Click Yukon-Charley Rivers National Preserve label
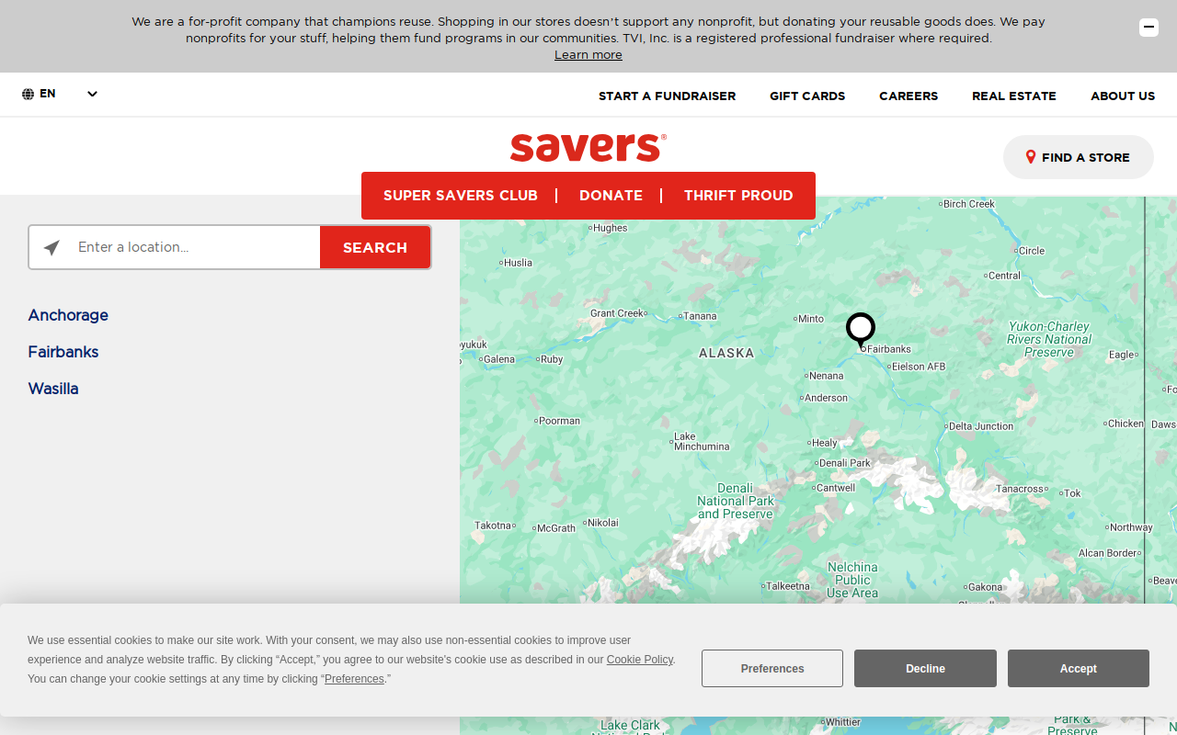This screenshot has height=735, width=1177. point(1049,339)
